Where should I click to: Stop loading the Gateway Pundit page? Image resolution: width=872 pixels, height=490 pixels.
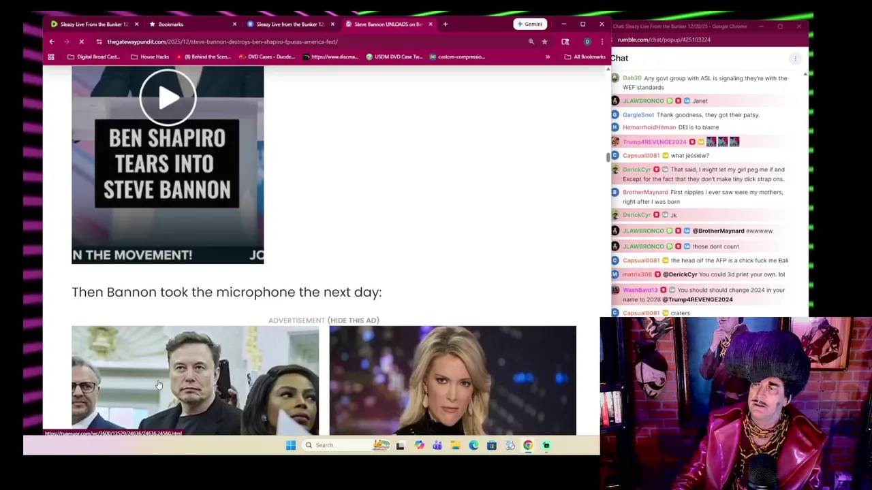tap(81, 42)
